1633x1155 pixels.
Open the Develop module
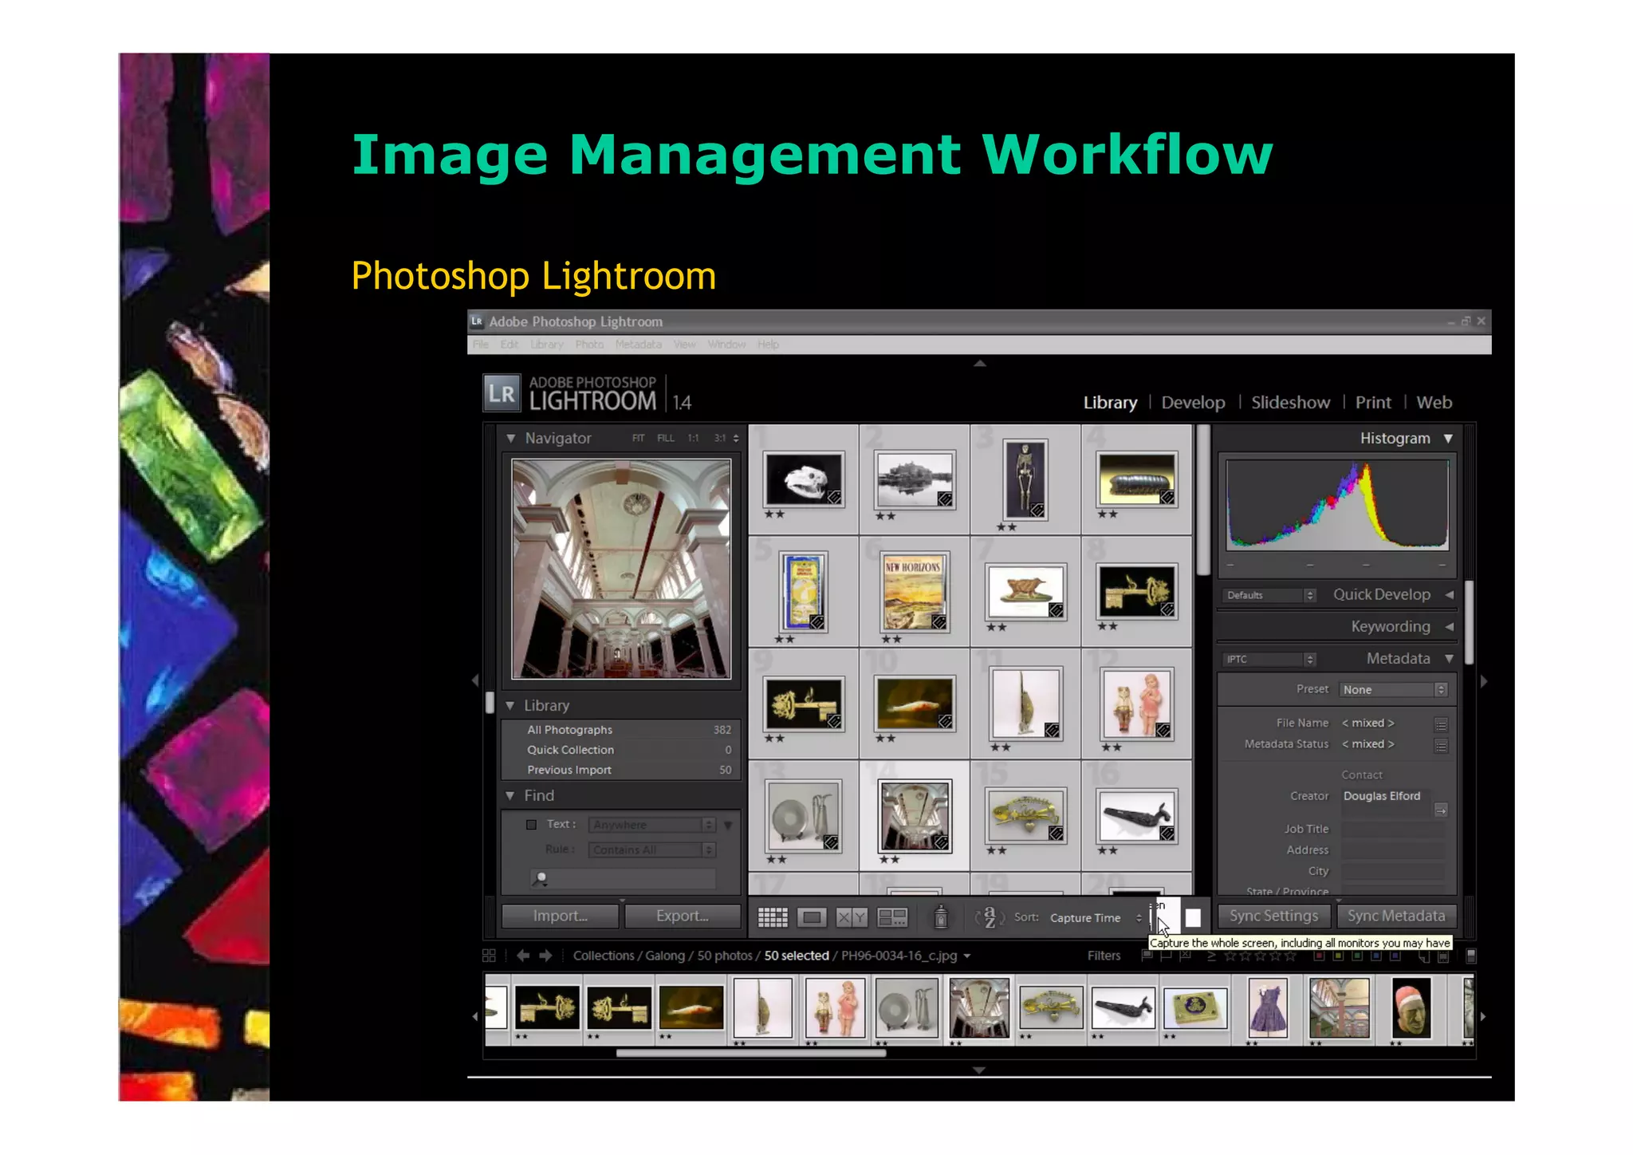(1193, 402)
